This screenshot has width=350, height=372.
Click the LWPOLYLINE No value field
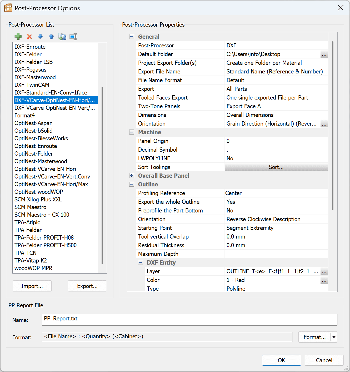click(x=276, y=158)
